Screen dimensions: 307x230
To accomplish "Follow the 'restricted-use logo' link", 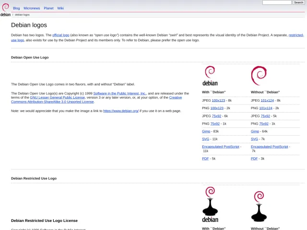I will point(296,35).
